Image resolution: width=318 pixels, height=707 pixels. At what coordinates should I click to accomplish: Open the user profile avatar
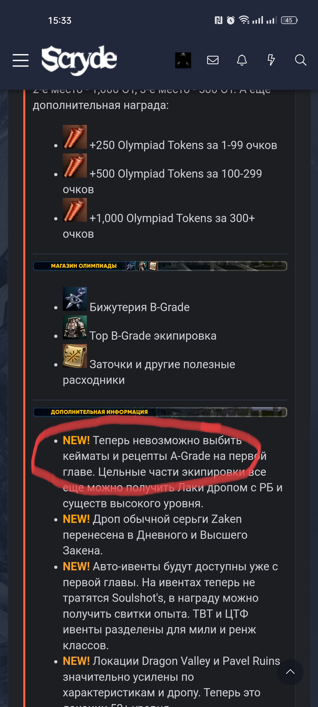click(x=183, y=60)
